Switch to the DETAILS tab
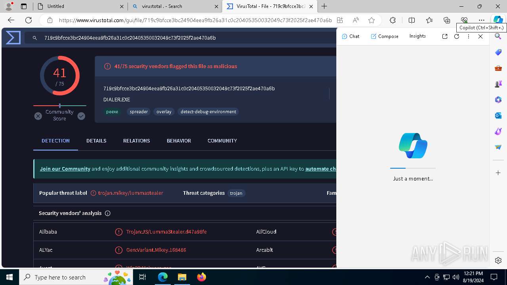The image size is (507, 285). [x=96, y=141]
